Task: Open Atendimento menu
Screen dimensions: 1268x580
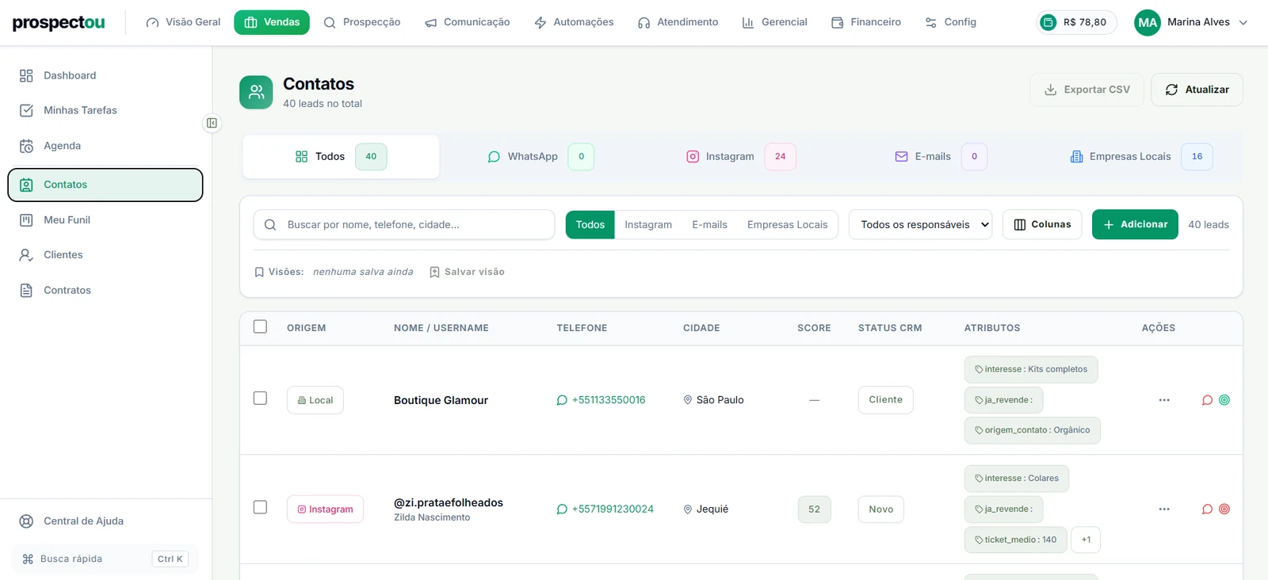Action: tap(678, 22)
